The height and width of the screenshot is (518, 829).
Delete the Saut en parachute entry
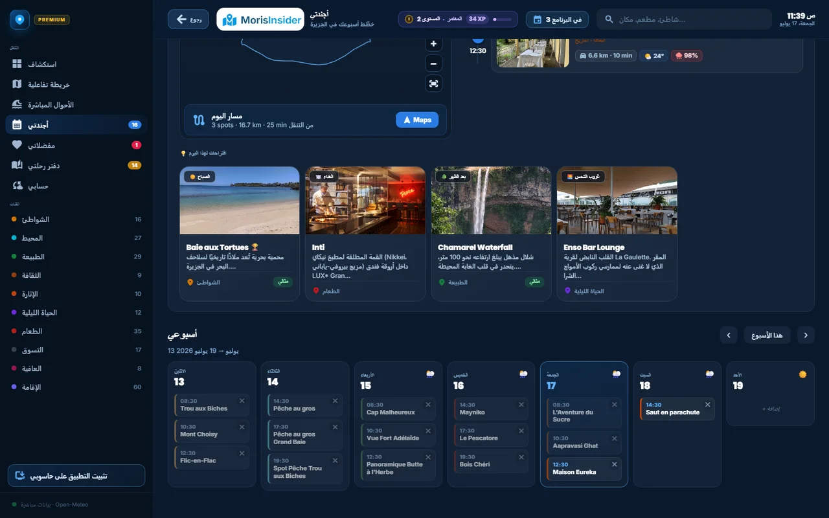tap(708, 405)
